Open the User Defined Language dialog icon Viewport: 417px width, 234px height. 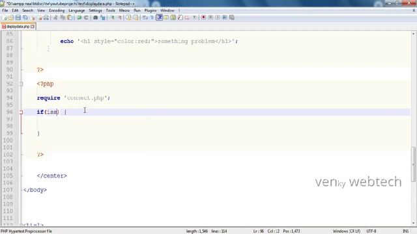pos(166,18)
